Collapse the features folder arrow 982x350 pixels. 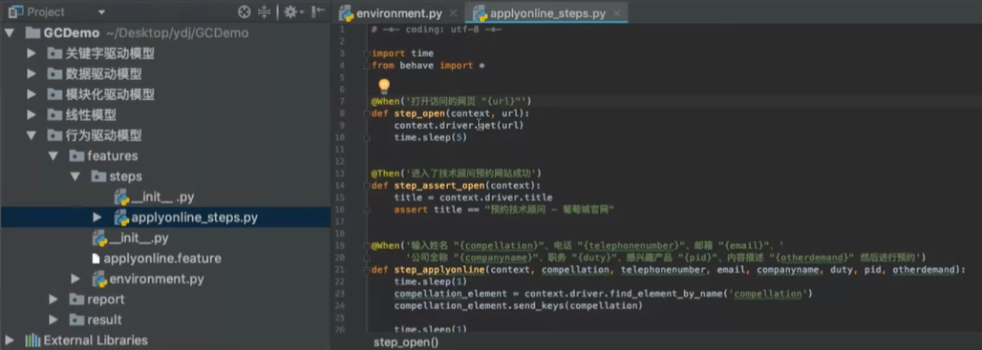53,156
